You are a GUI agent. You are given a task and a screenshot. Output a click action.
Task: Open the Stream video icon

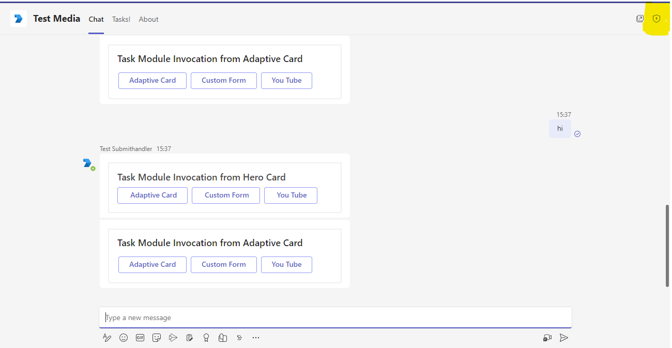(173, 338)
